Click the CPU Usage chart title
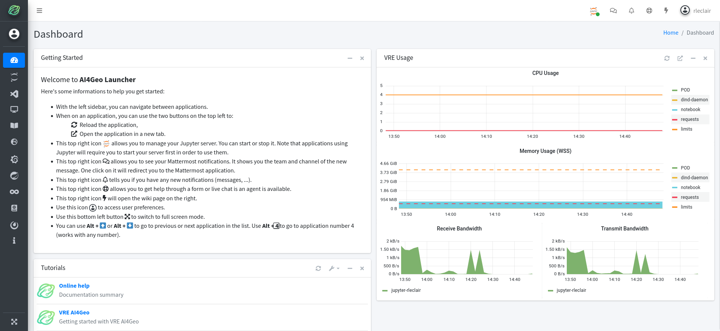 [x=545, y=73]
